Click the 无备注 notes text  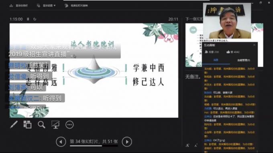coord(193,76)
